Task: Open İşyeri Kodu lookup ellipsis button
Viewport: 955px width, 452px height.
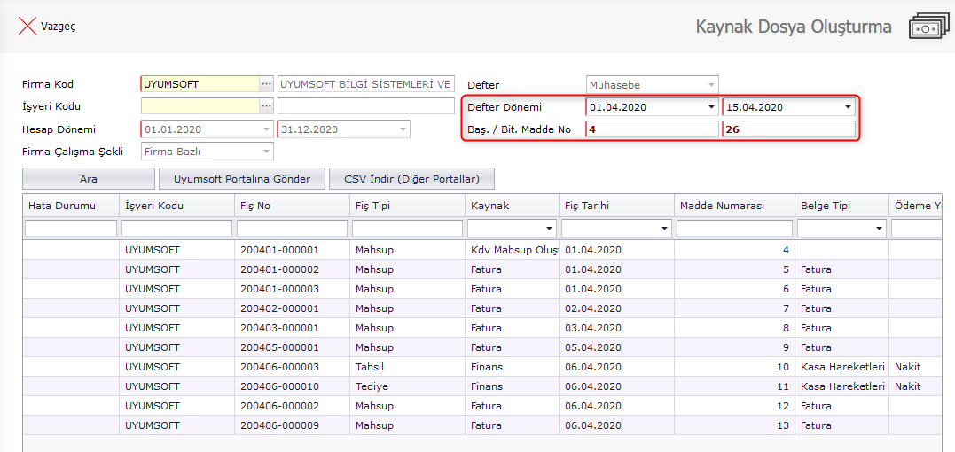Action: click(266, 106)
